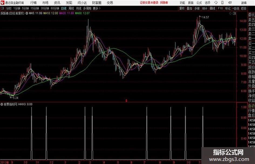
Task: Open the 公式 menu
Action: 199,3
